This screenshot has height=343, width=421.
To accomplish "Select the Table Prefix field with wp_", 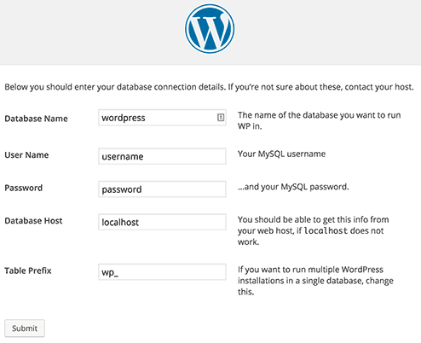I will [162, 272].
